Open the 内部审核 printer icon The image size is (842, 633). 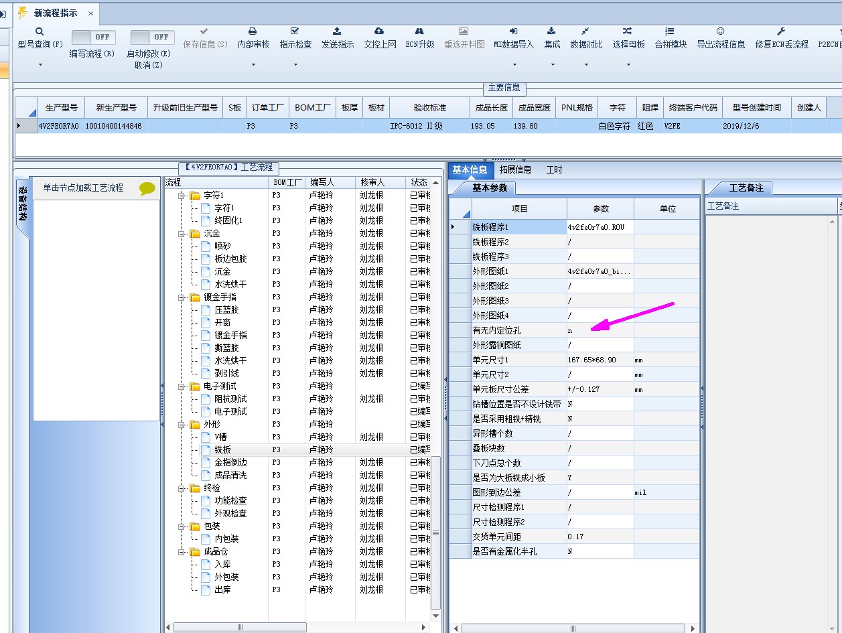[253, 31]
